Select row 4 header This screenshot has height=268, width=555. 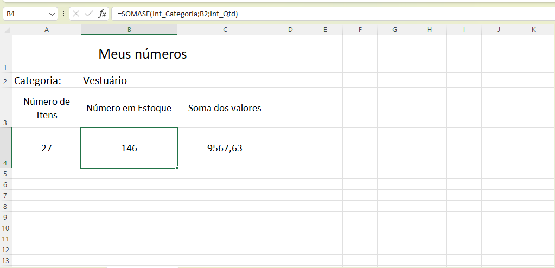[6, 148]
